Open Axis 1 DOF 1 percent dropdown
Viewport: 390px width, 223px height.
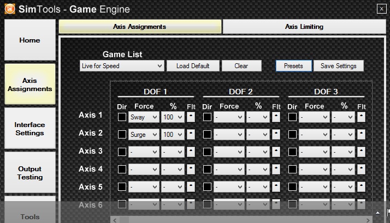pos(173,117)
